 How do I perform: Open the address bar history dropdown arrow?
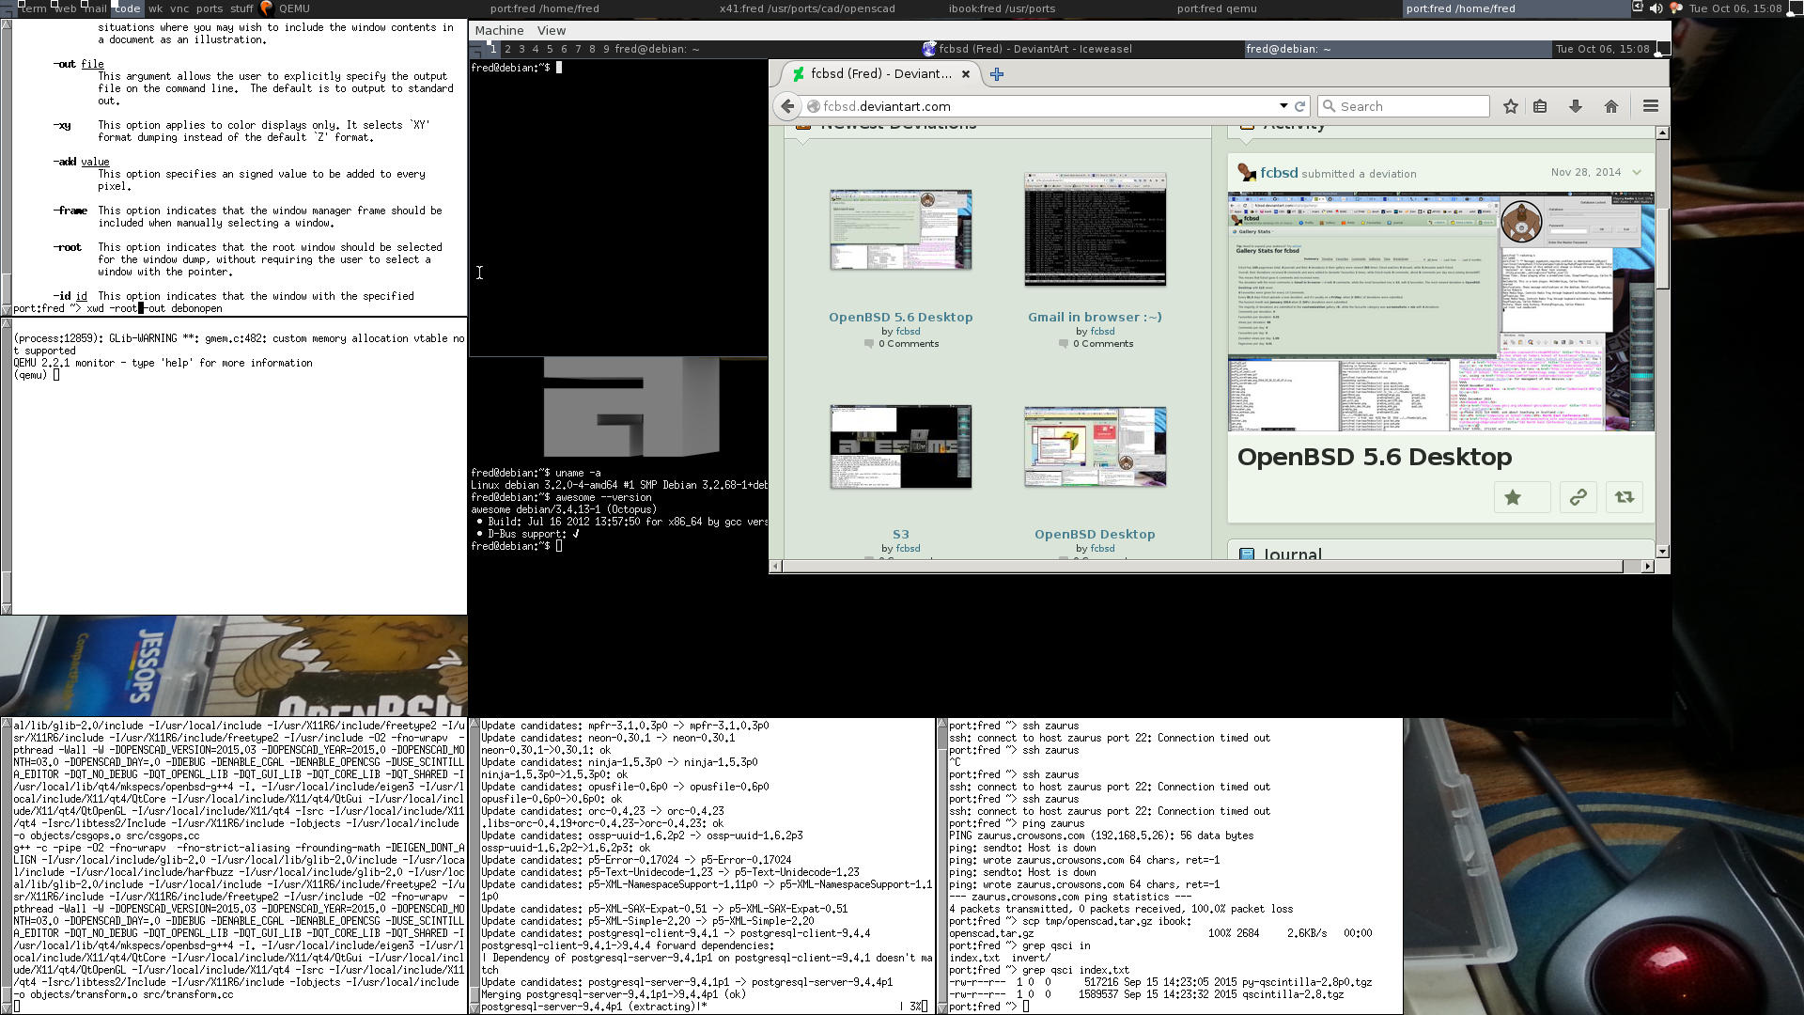coord(1283,106)
